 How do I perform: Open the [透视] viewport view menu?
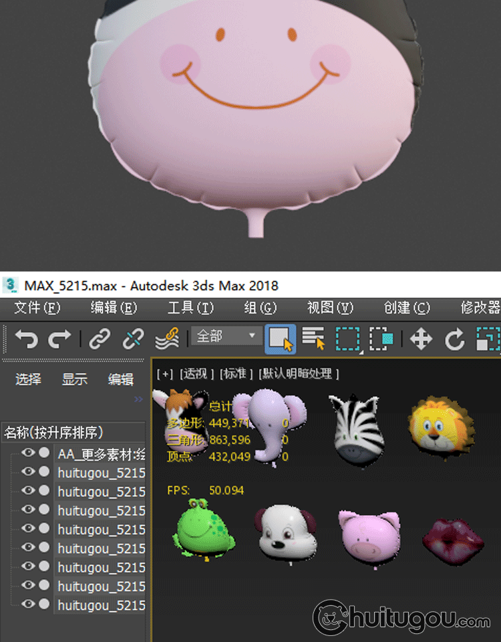point(196,374)
